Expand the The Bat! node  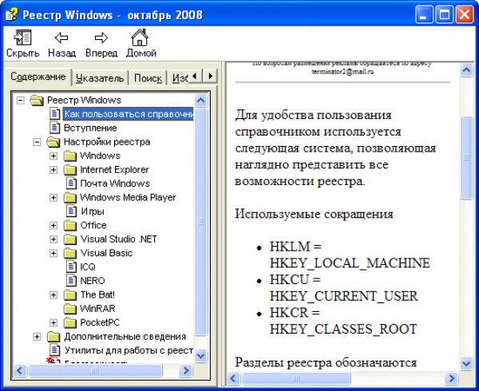53,295
